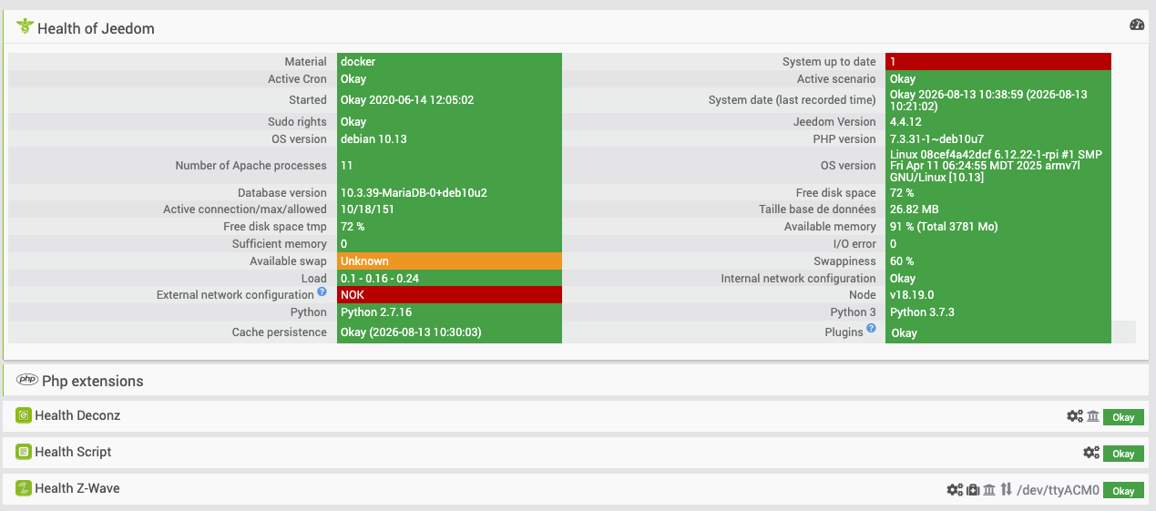The width and height of the screenshot is (1156, 511).
Task: Click the dashboard gauge icon in Health of Jeedom
Action: tap(1136, 25)
